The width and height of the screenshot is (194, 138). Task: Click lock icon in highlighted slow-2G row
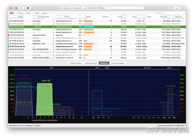(53, 27)
